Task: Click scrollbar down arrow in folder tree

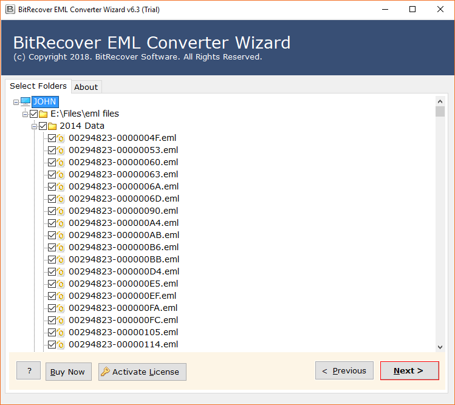Action: pyautogui.click(x=440, y=347)
